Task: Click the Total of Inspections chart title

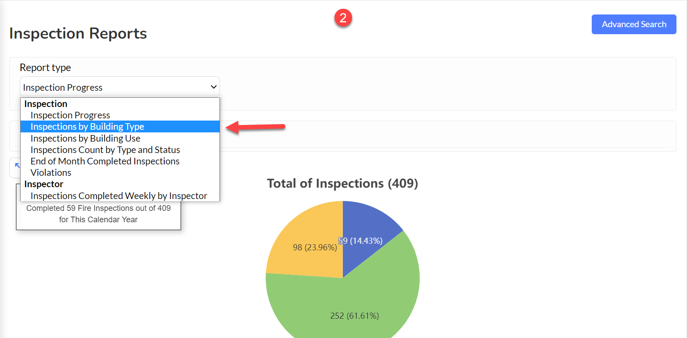Action: 342,183
